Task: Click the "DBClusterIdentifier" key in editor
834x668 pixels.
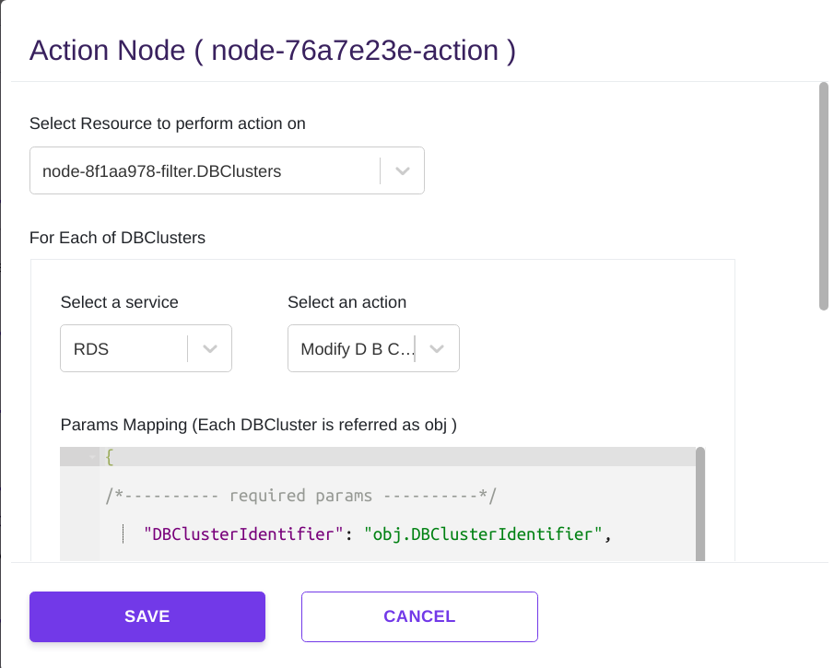Action: 243,534
